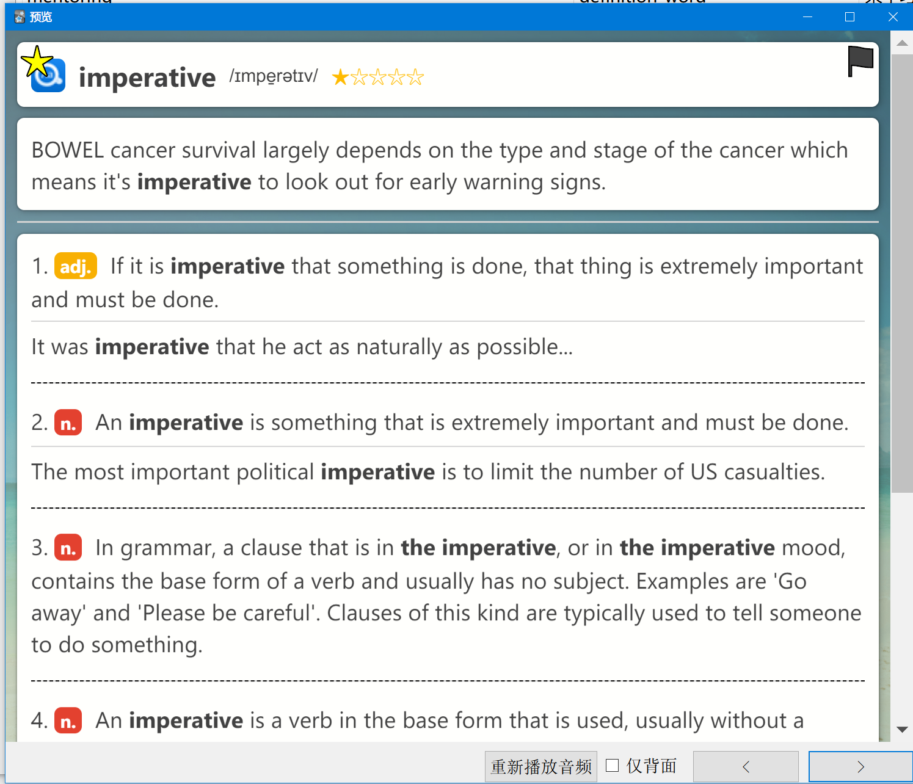The width and height of the screenshot is (913, 784).
Task: Go to the previous card with left arrow
Action: click(746, 766)
